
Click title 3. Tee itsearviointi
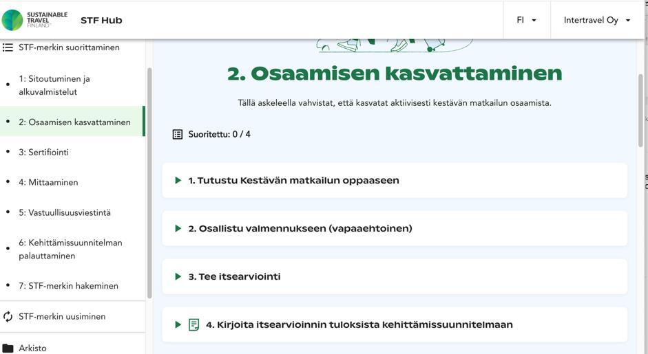[x=234, y=276]
